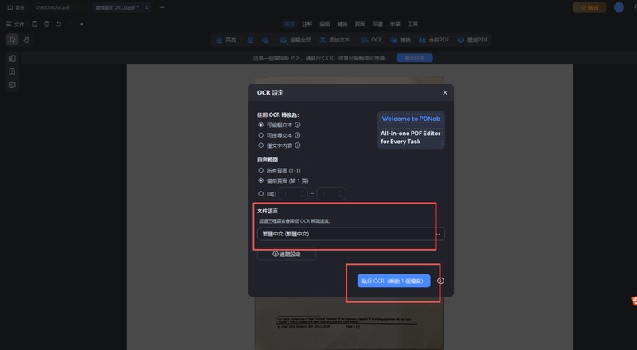Select the hand pan tool

click(x=26, y=40)
